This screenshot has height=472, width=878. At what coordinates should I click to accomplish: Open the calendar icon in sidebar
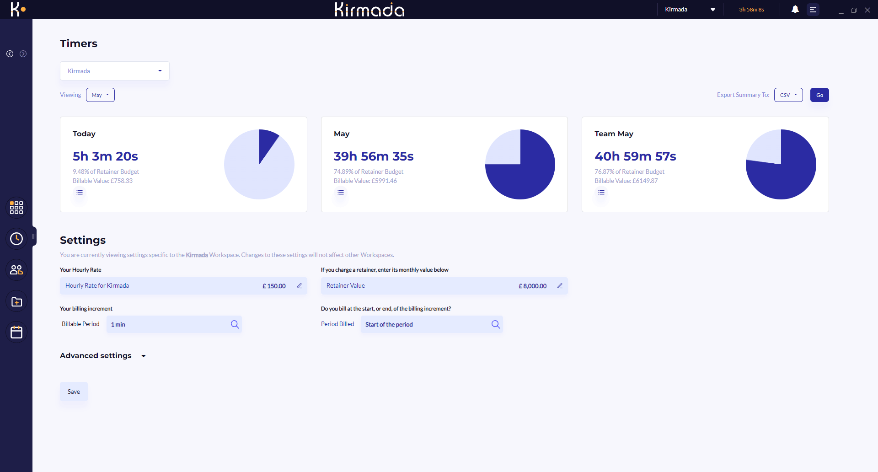click(x=16, y=332)
